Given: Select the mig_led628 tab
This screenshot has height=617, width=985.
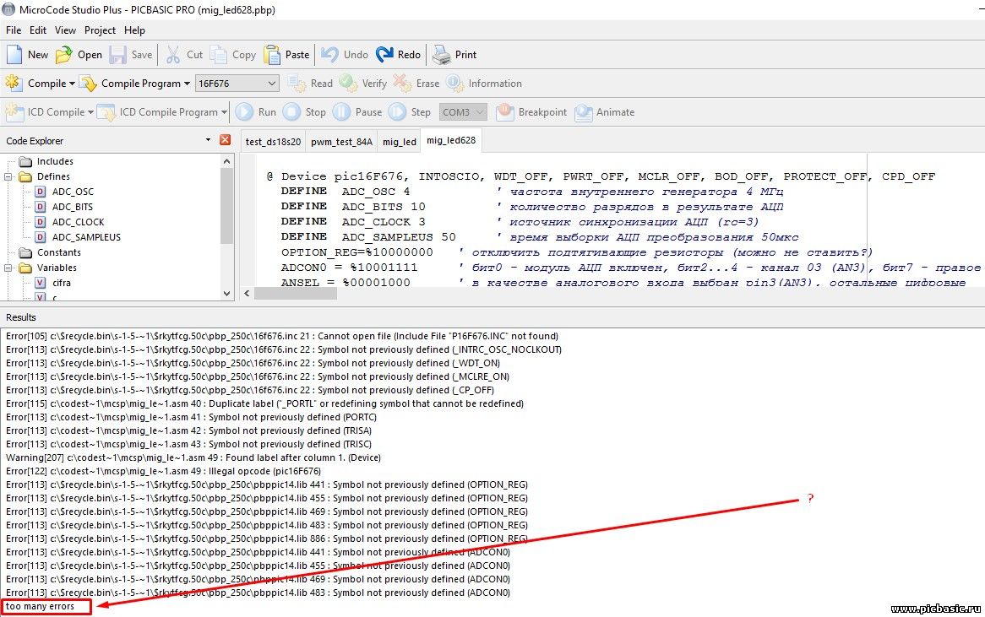Looking at the screenshot, I should tap(451, 141).
